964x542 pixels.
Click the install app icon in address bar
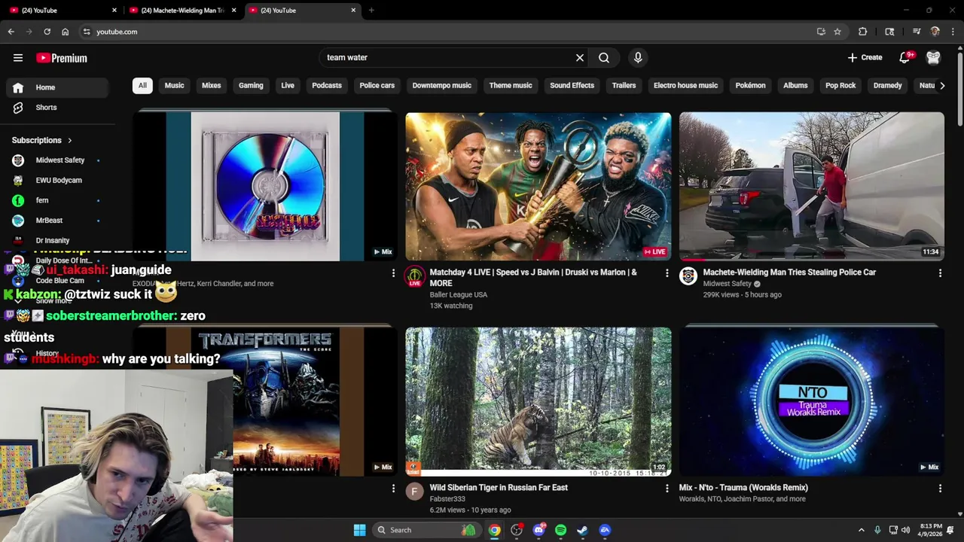821,32
